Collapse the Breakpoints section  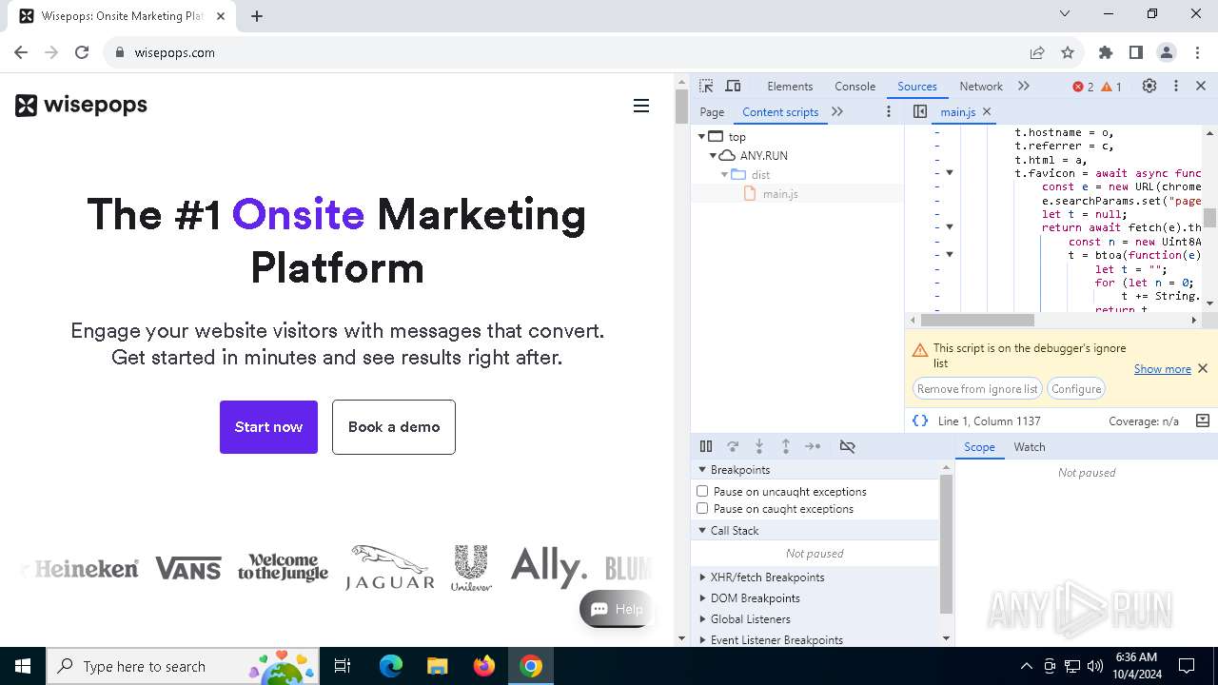pos(702,469)
